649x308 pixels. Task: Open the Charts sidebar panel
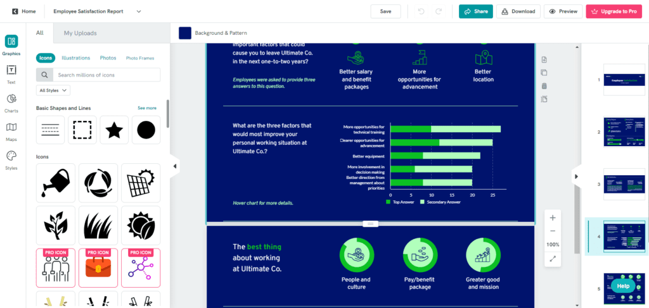(11, 103)
